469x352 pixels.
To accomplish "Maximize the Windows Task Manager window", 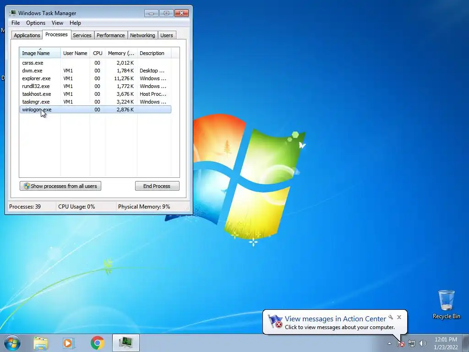I will click(166, 13).
